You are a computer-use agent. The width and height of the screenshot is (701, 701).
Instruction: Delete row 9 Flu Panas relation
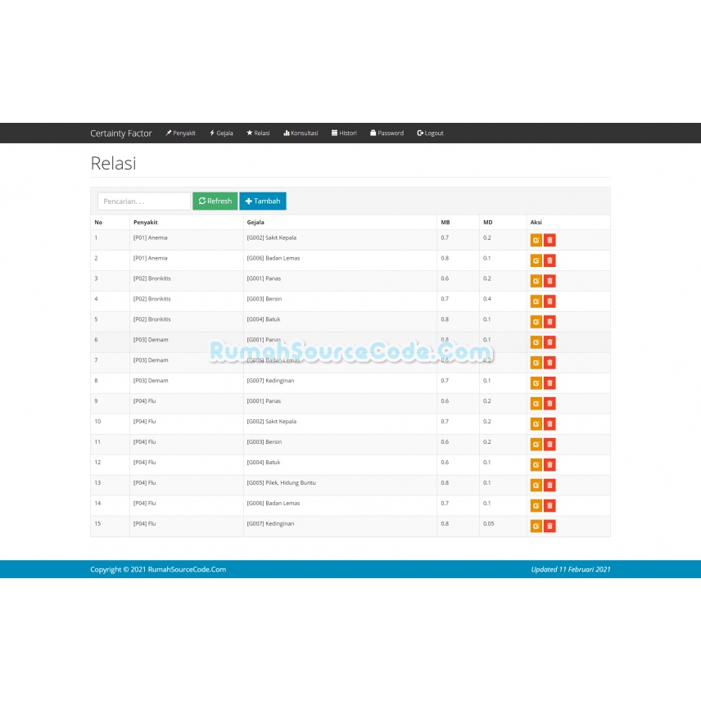(549, 403)
